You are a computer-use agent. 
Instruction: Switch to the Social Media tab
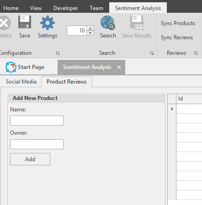[21, 82]
